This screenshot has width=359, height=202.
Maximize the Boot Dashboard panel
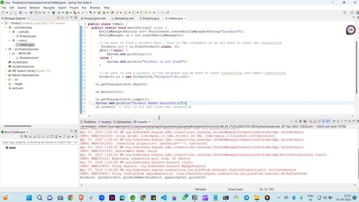pyautogui.click(x=76, y=131)
